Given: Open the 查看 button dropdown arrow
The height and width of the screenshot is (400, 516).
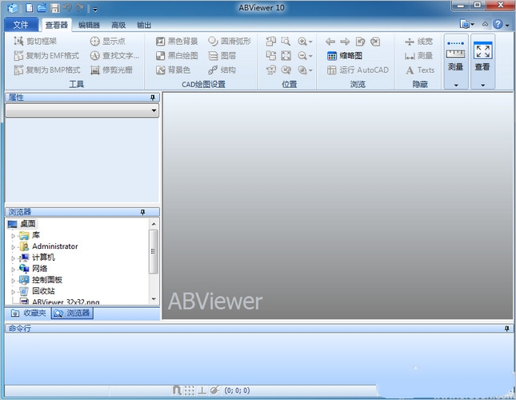Looking at the screenshot, I should click(482, 85).
